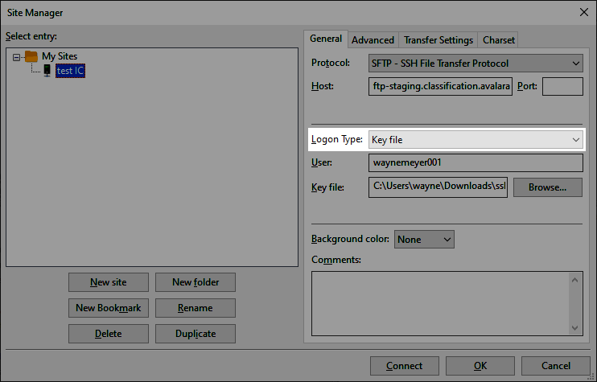Viewport: 597px width, 382px height.
Task: Click the Rename button
Action: point(195,308)
